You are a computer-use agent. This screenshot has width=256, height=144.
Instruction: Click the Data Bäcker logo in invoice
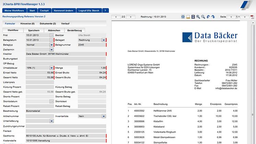[210, 37]
